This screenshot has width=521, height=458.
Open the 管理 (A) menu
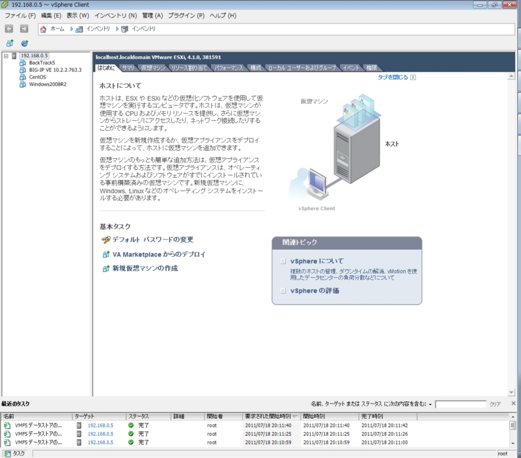[x=152, y=16]
